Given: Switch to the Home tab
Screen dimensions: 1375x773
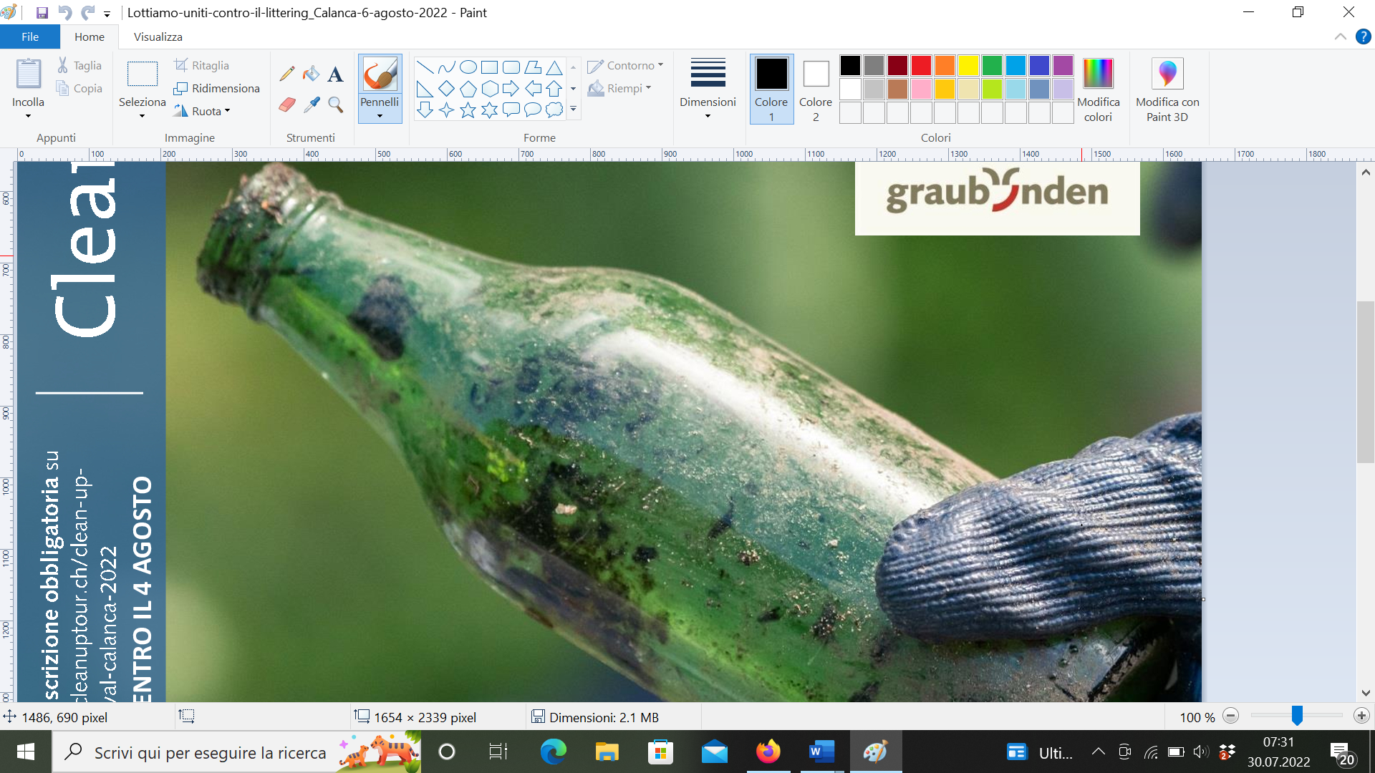Looking at the screenshot, I should (x=90, y=37).
